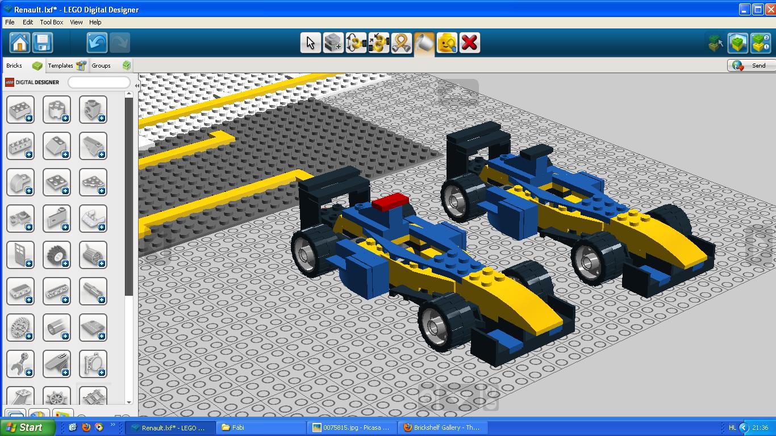This screenshot has height=436, width=776.
Task: Open the Help menu
Action: [x=95, y=22]
